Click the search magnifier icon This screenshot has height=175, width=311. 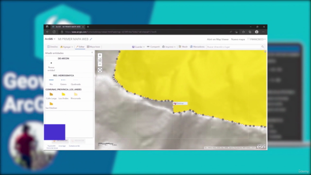click(x=262, y=47)
